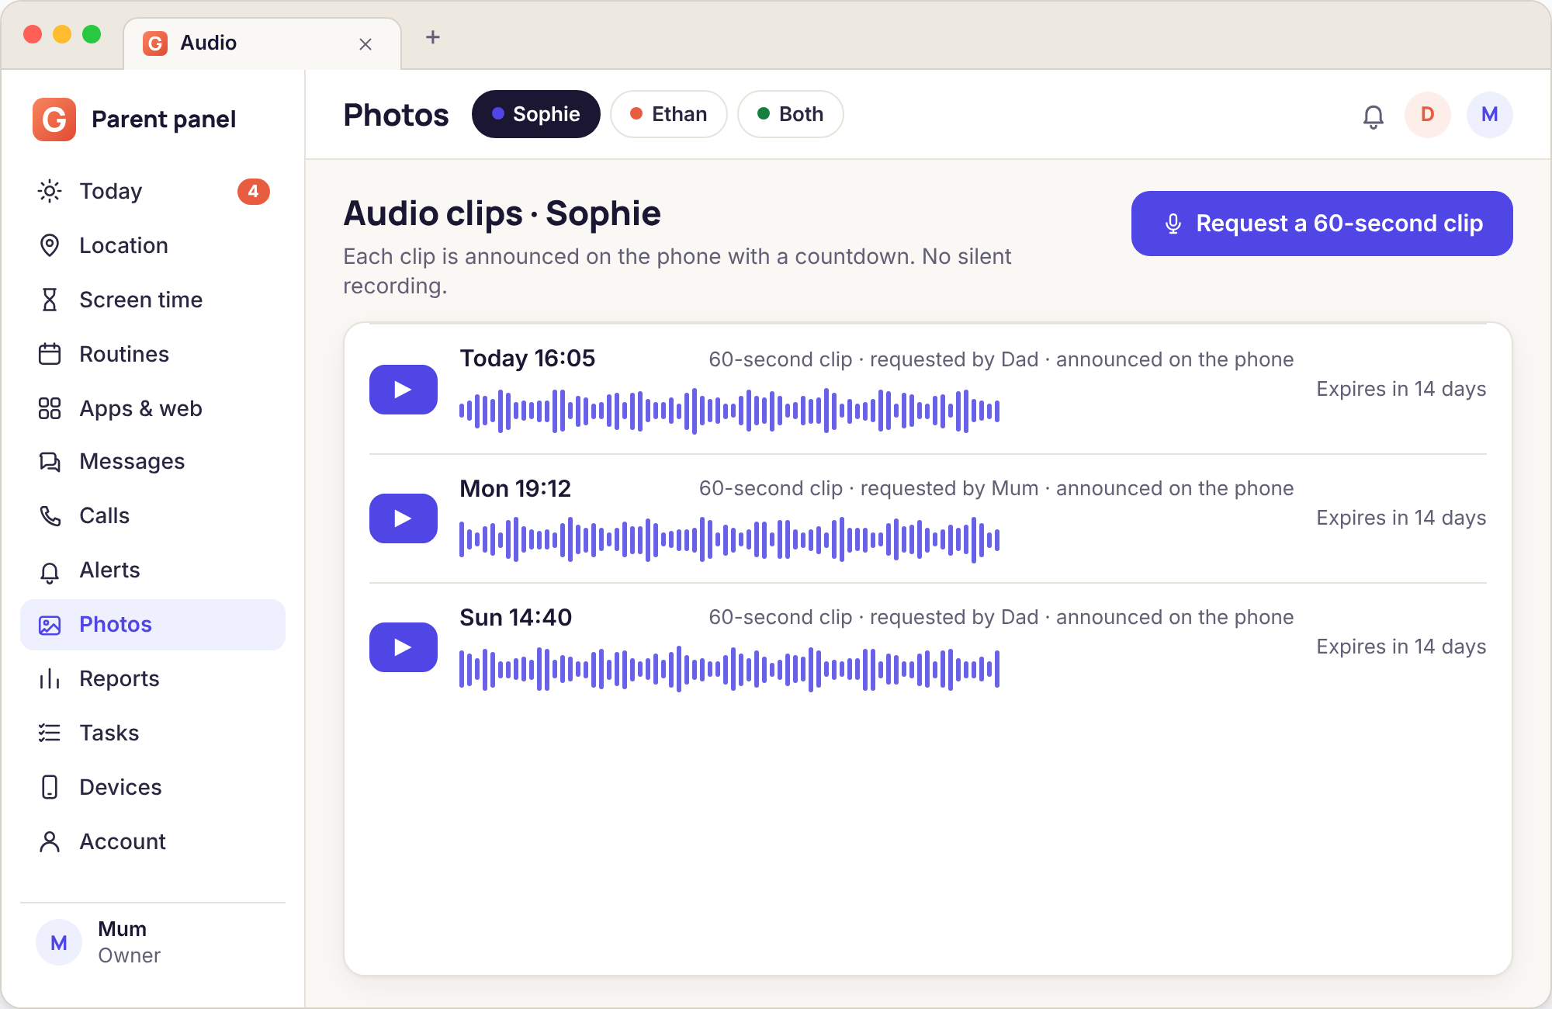Open the Alerts bell icon in sidebar
The image size is (1552, 1009).
[50, 571]
